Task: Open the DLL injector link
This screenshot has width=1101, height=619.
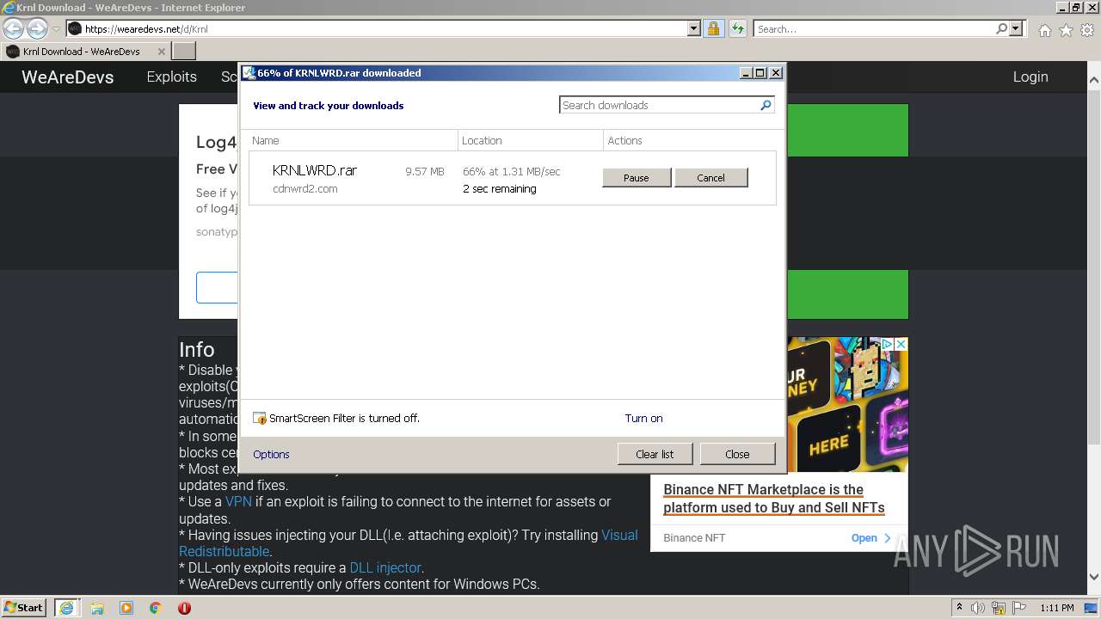Action: pyautogui.click(x=385, y=567)
